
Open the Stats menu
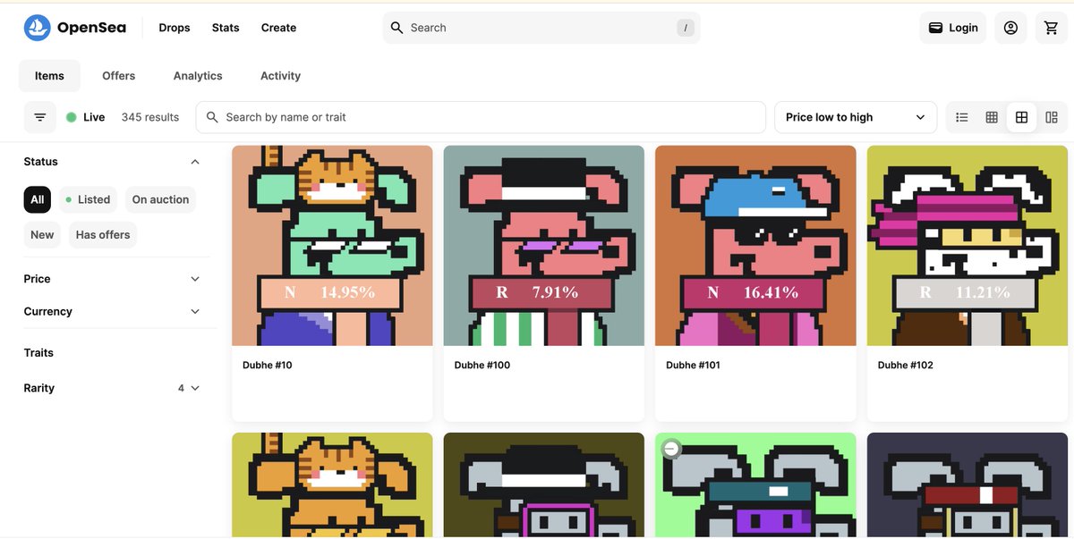coord(226,28)
